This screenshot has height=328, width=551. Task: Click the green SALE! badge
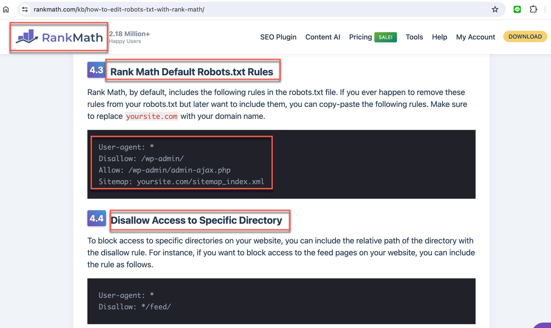coord(385,37)
